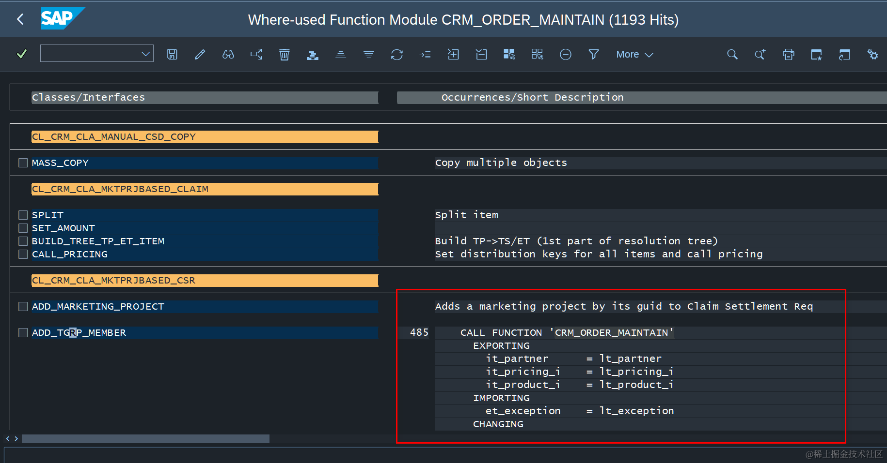The image size is (887, 463).
Task: Click the glasses Display icon
Action: (x=228, y=54)
